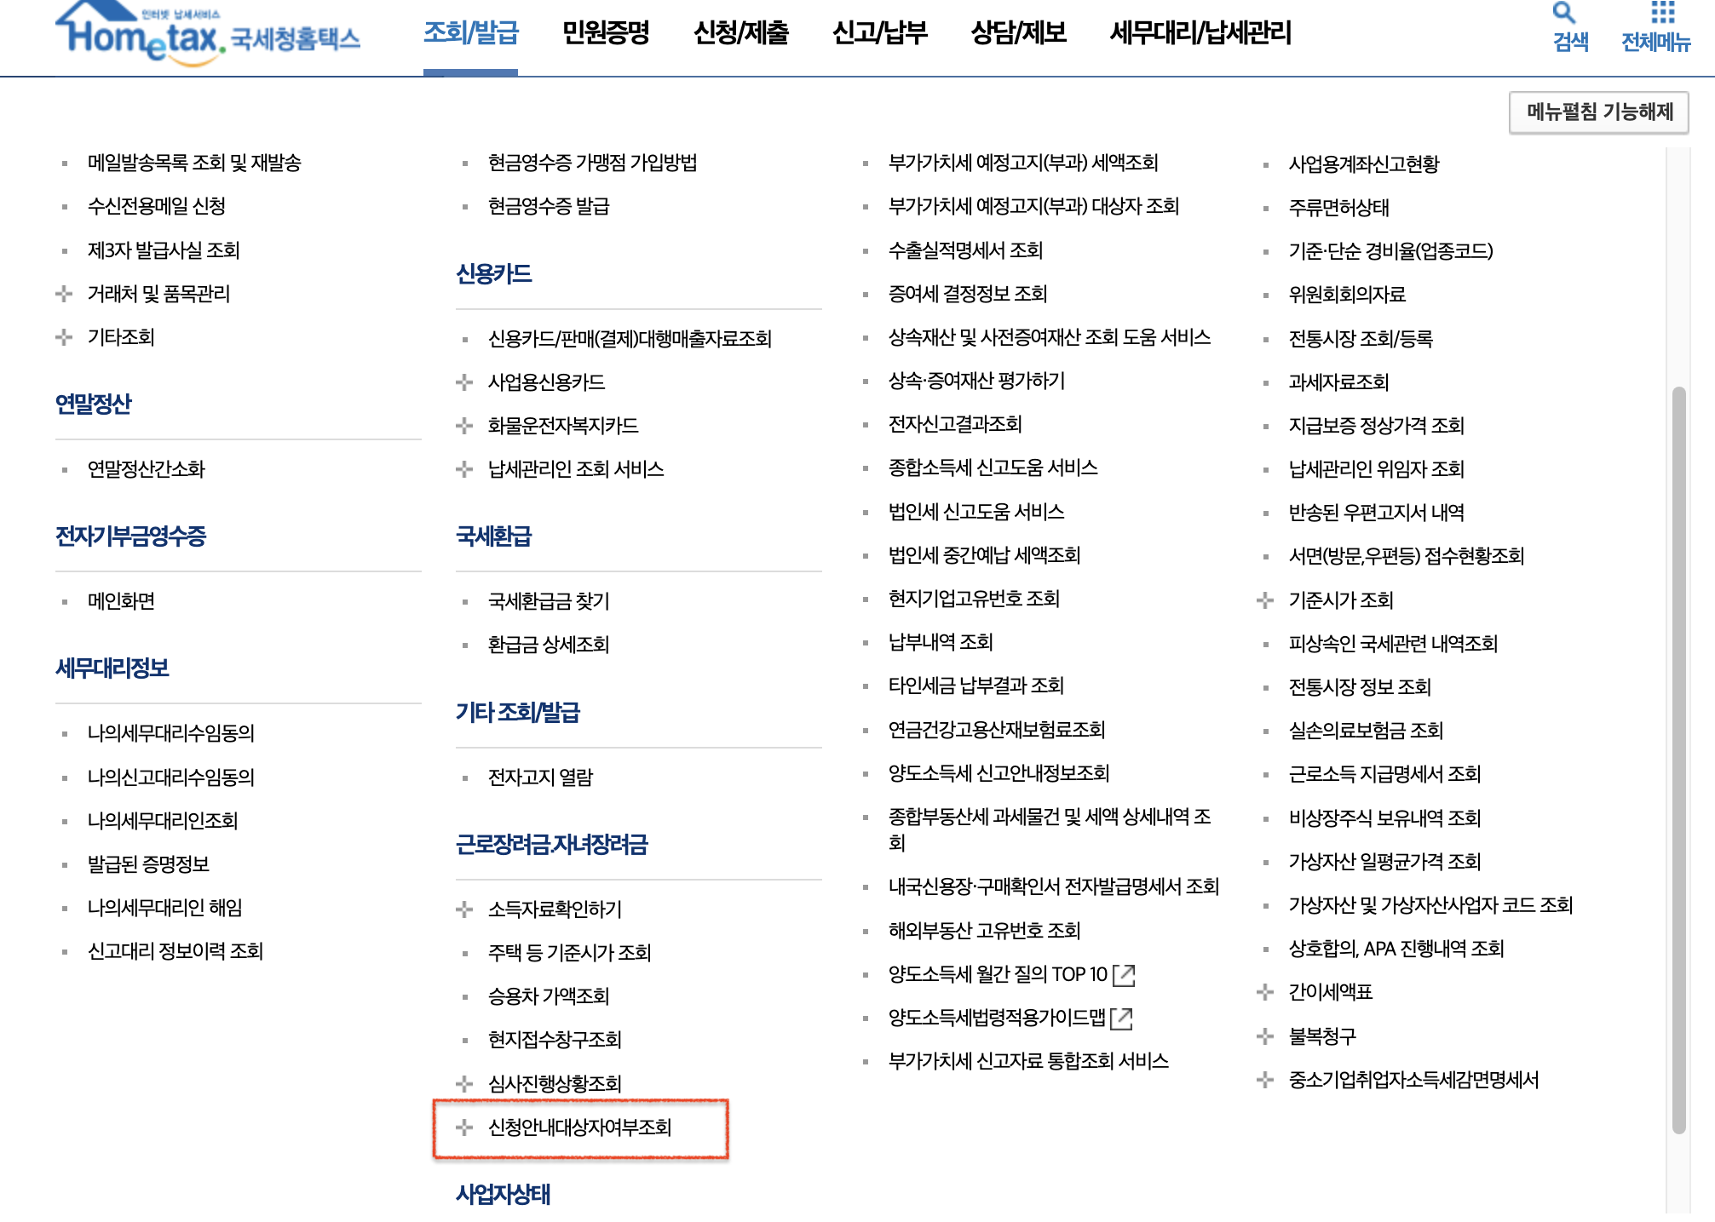Open external link icon next to 양도소득세법령적용가이드맵
This screenshot has width=1715, height=1222.
point(1122,1018)
